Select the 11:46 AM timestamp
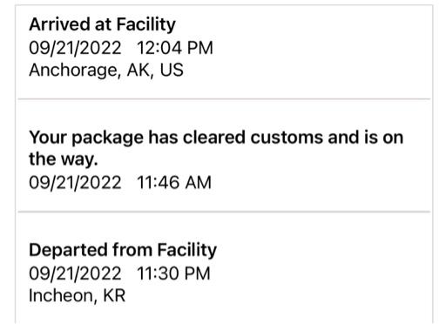 [x=174, y=183]
